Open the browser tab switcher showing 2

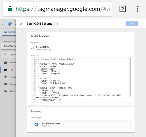(x=123, y=9)
